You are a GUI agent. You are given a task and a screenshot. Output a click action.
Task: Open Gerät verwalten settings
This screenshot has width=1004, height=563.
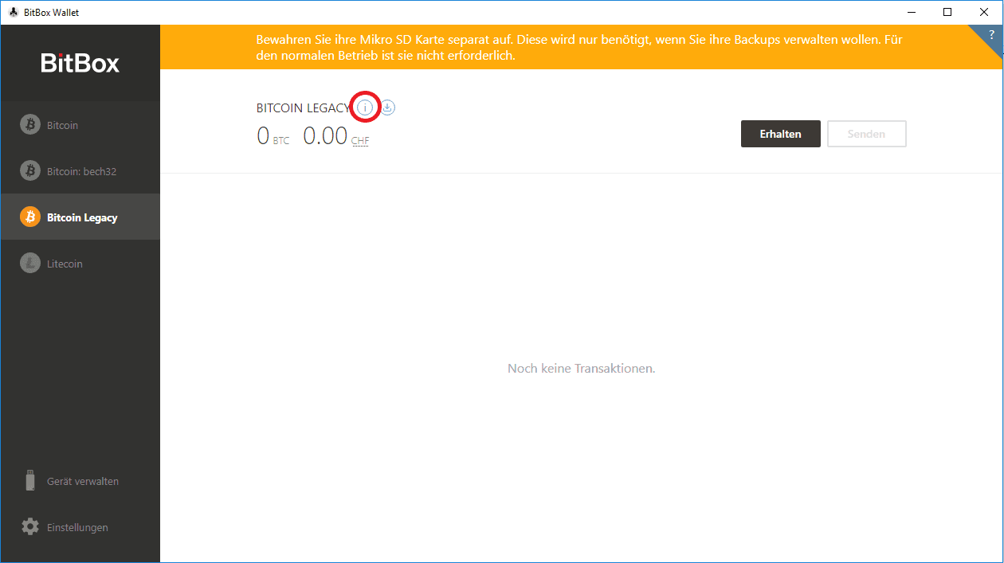tap(82, 480)
